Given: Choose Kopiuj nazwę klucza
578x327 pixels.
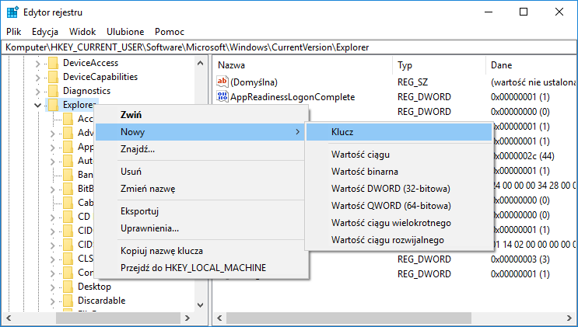Looking at the screenshot, I should (201, 251).
